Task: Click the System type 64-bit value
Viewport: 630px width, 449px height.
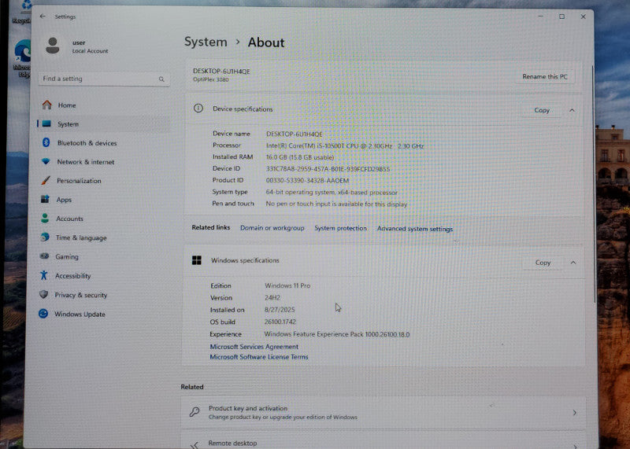Action: [x=332, y=192]
